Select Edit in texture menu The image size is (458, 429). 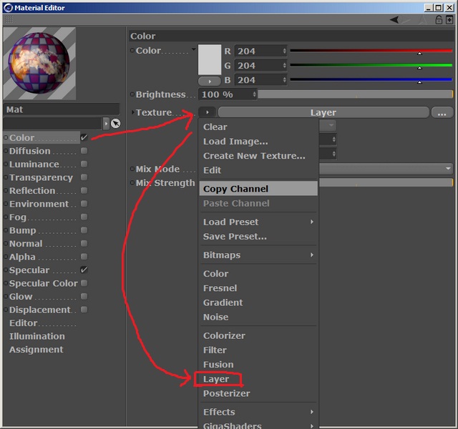[x=212, y=170]
